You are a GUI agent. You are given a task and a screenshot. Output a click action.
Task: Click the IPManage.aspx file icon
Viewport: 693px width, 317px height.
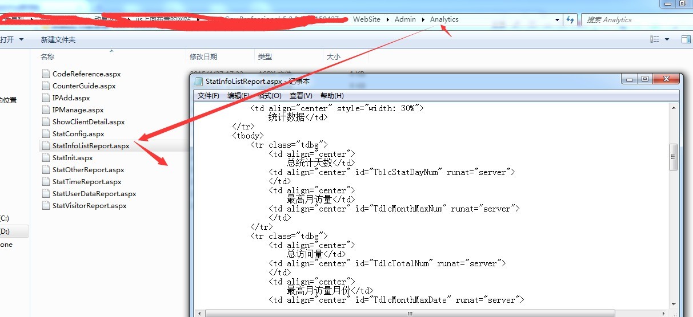point(46,109)
